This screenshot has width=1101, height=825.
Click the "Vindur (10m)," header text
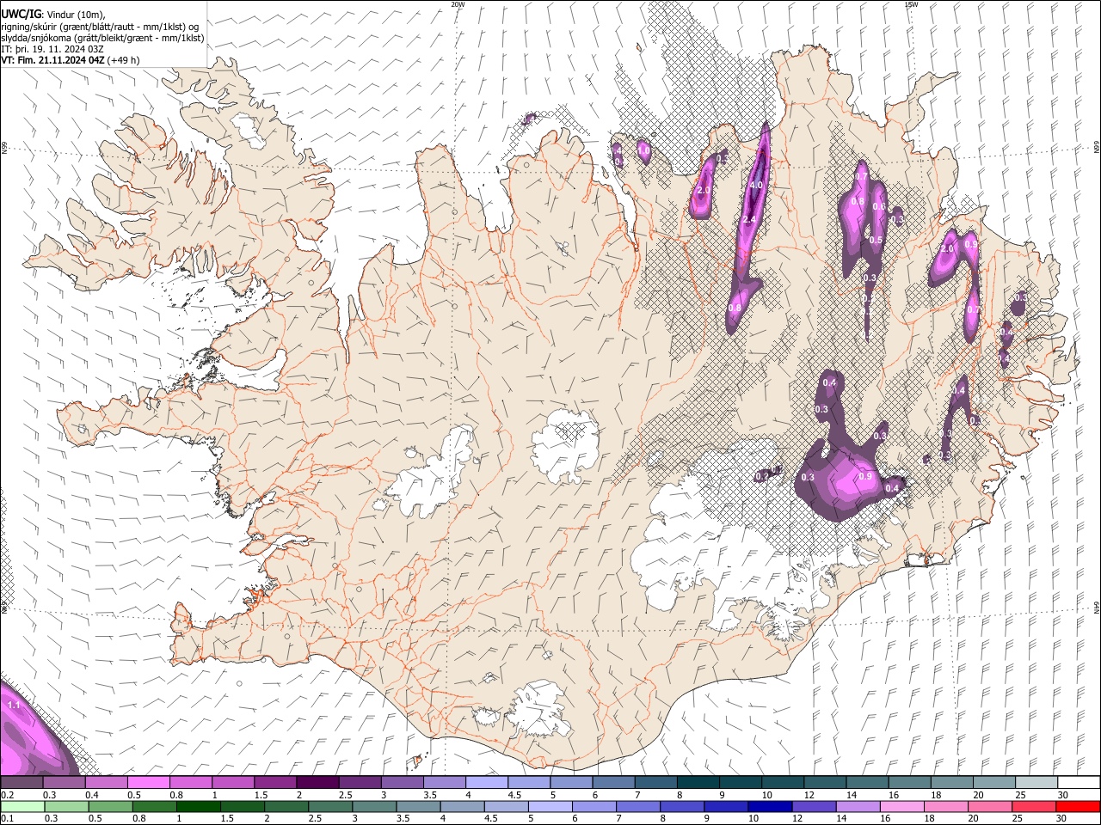click(77, 15)
